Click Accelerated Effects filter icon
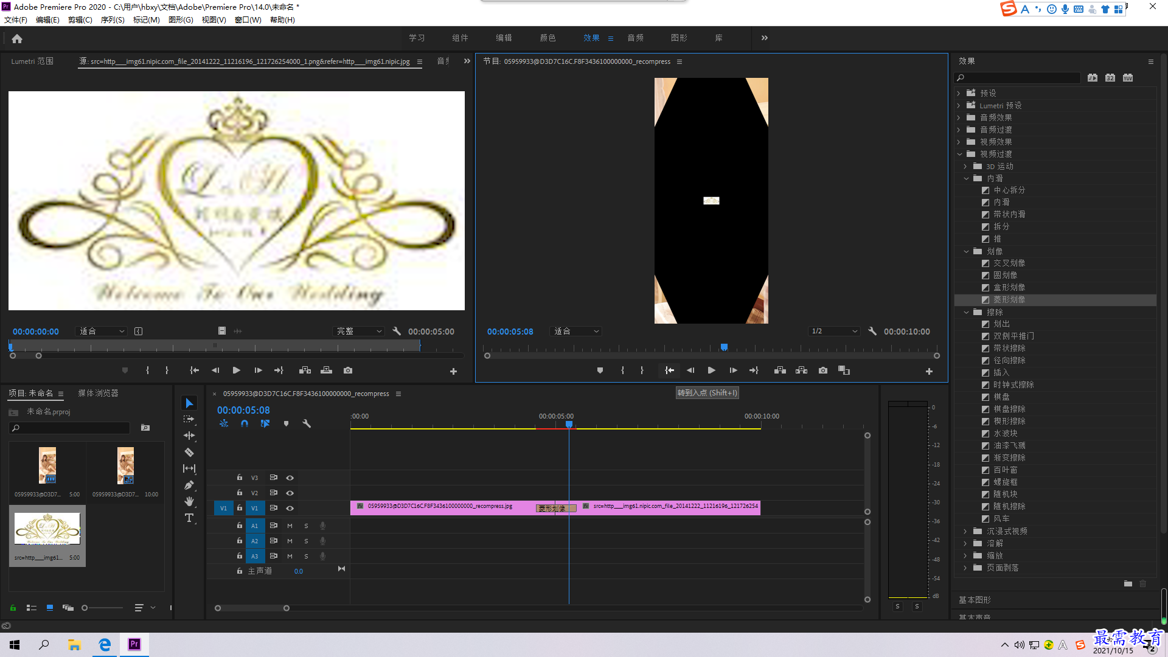The height and width of the screenshot is (657, 1168). [x=1093, y=78]
